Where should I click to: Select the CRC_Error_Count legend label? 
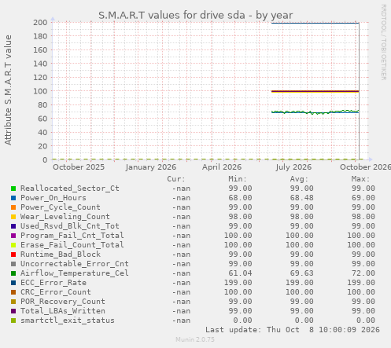pyautogui.click(x=56, y=292)
